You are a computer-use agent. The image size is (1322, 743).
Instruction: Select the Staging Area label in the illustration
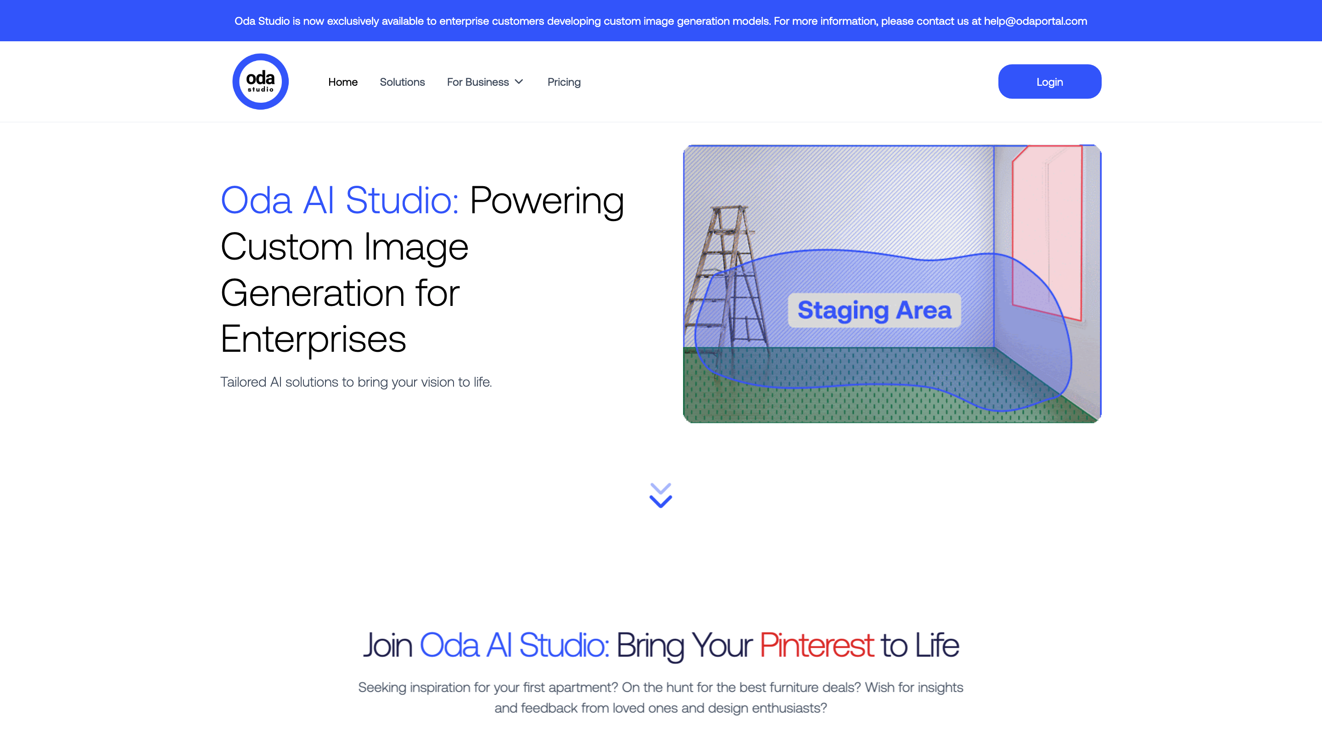click(x=874, y=310)
